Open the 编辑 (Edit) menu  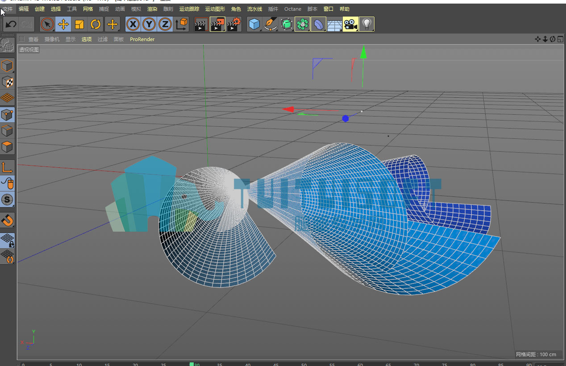(x=24, y=9)
